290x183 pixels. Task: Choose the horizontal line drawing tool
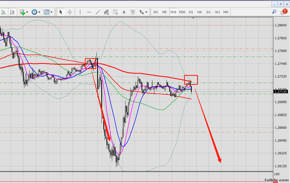pyautogui.click(x=89, y=12)
